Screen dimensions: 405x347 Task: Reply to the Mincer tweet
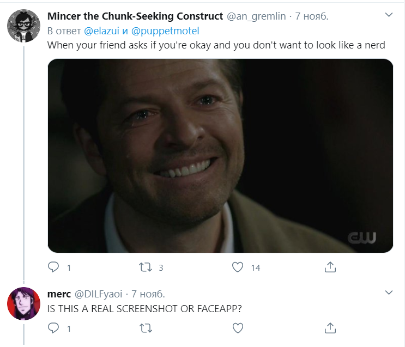pos(53,267)
